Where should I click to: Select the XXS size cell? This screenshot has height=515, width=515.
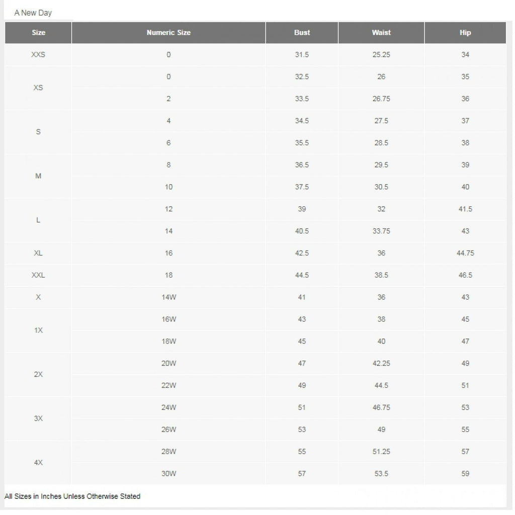coord(38,54)
